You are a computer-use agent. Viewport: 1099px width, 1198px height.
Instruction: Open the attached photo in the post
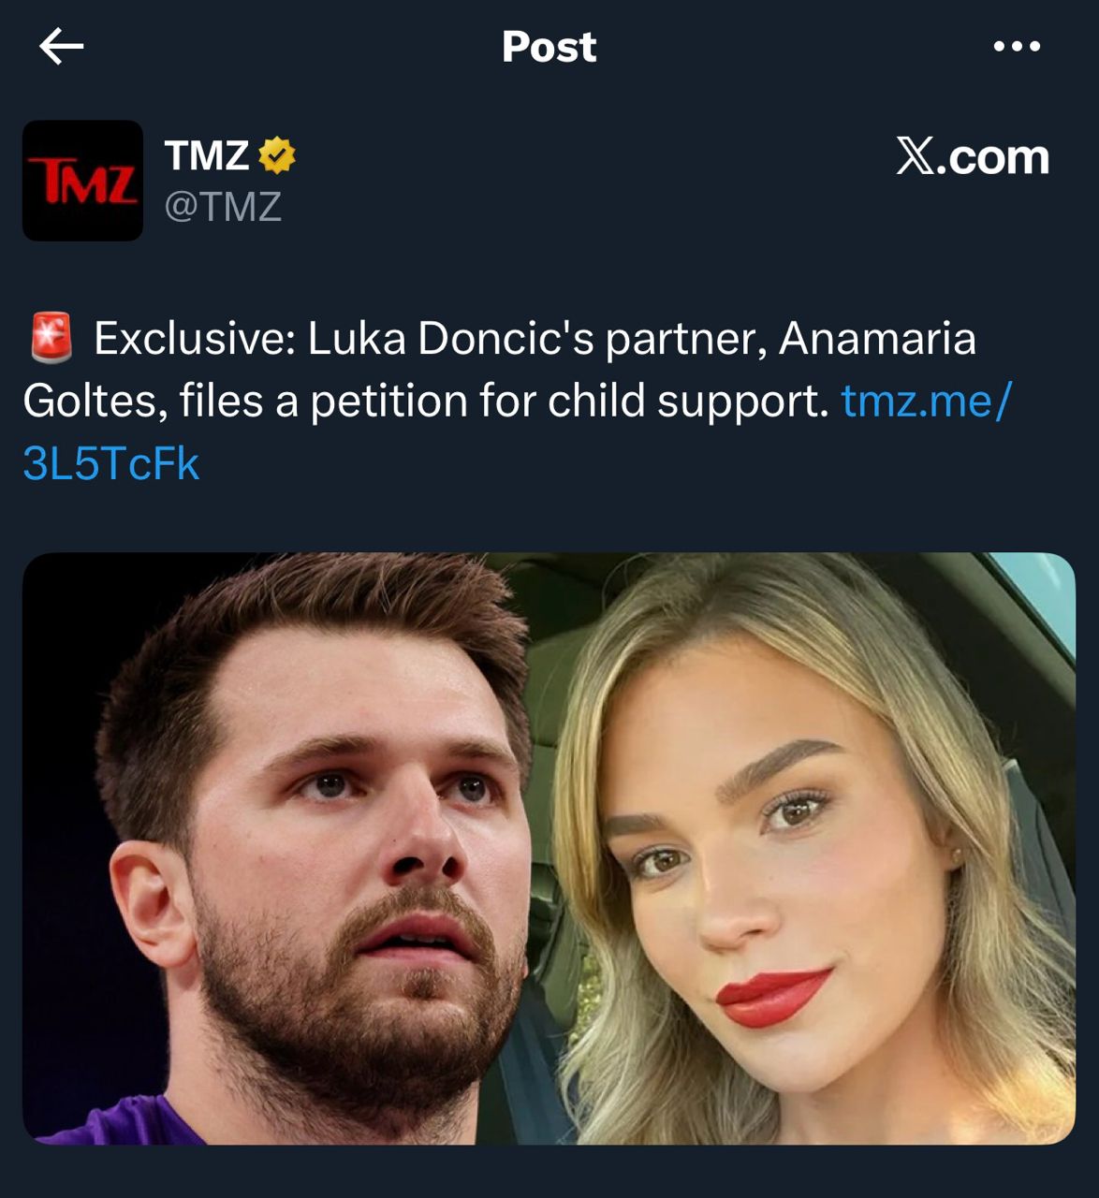pyautogui.click(x=549, y=848)
